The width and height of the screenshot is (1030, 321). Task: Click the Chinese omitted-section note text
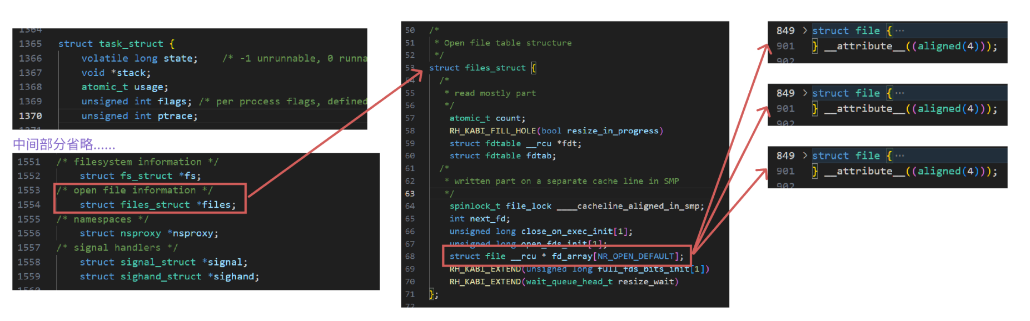(x=64, y=145)
